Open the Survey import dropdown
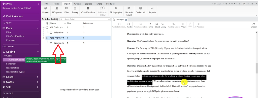Screen dimensions: 258x98 coord(75,10)
